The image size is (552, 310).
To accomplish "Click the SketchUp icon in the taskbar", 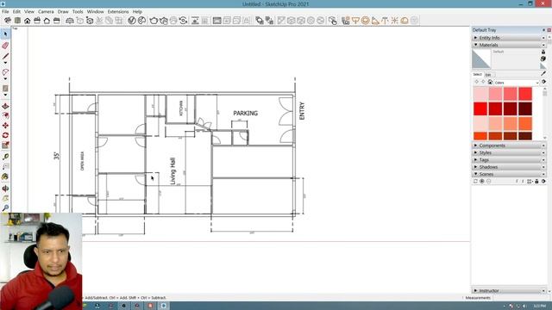I will (164, 306).
